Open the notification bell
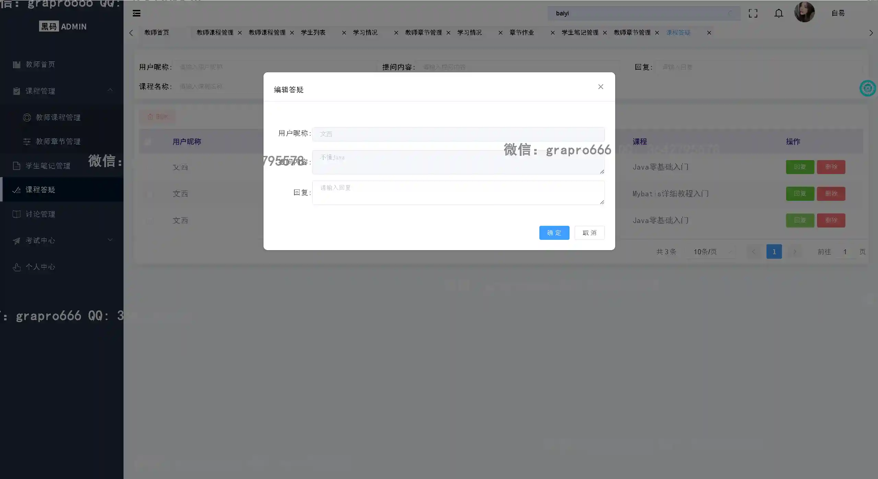Viewport: 878px width, 479px height. [779, 13]
